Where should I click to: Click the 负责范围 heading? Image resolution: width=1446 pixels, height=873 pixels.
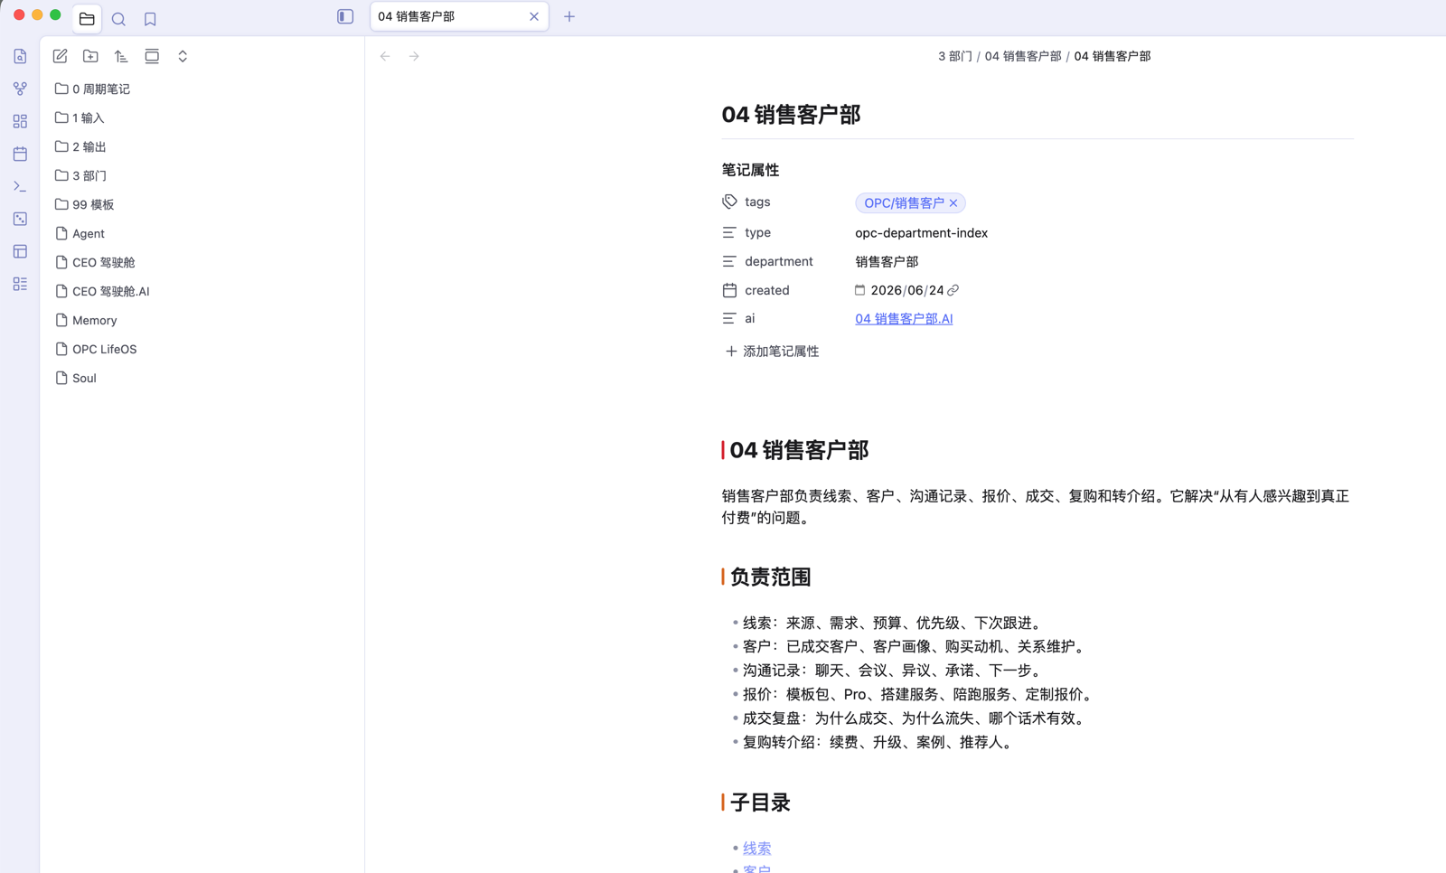pyautogui.click(x=770, y=577)
